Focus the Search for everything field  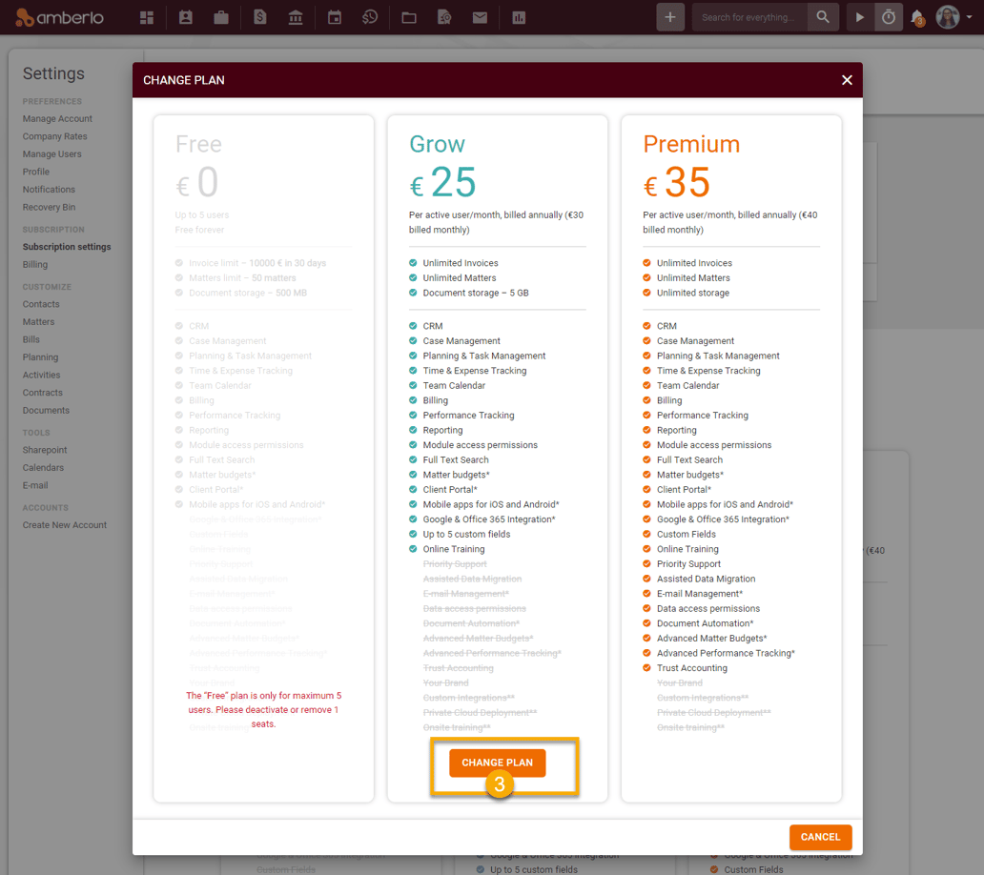[752, 17]
